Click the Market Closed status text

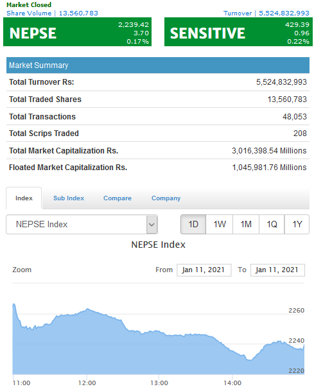click(29, 4)
